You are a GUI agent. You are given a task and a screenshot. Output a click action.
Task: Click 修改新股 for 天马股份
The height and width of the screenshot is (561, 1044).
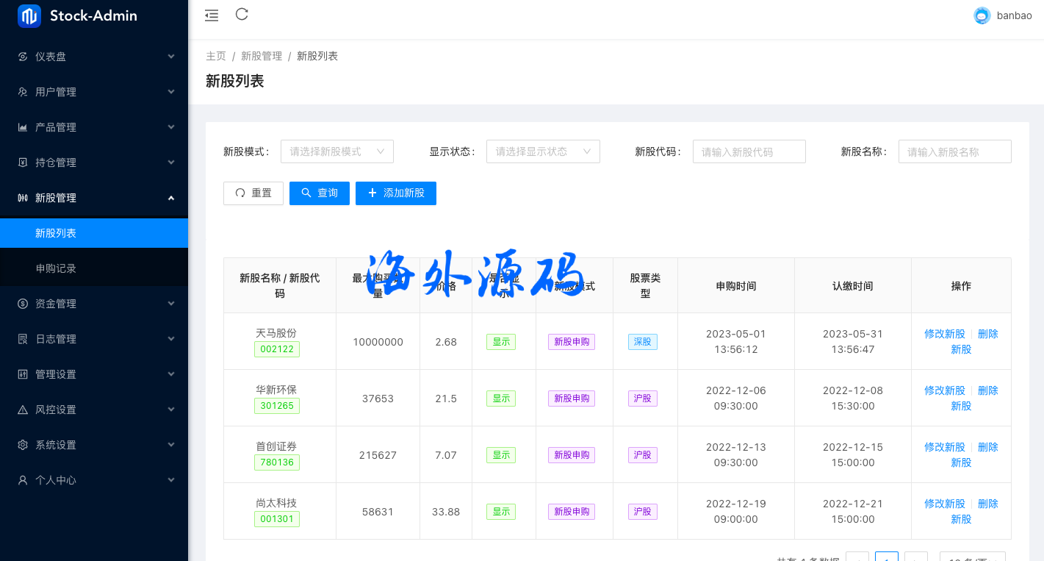945,334
